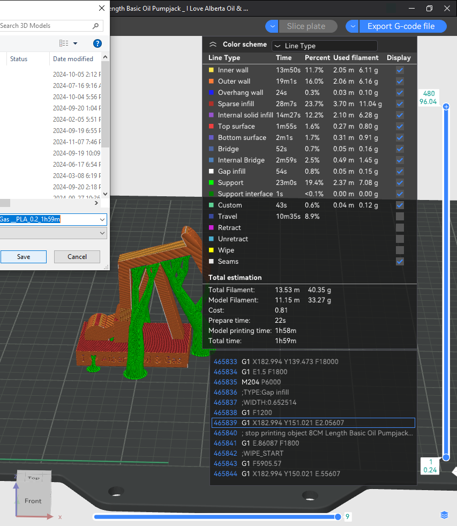
Task: Click the Save button
Action: pyautogui.click(x=24, y=257)
